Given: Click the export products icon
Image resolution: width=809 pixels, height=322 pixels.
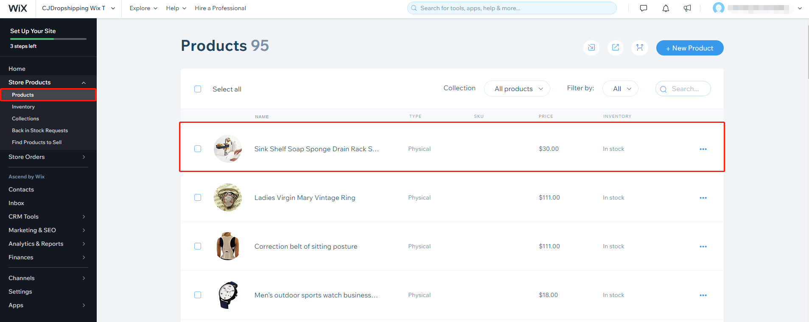Looking at the screenshot, I should pyautogui.click(x=616, y=48).
